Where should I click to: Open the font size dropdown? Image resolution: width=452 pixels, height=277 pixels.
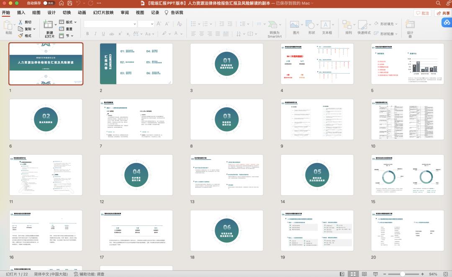pos(152,24)
